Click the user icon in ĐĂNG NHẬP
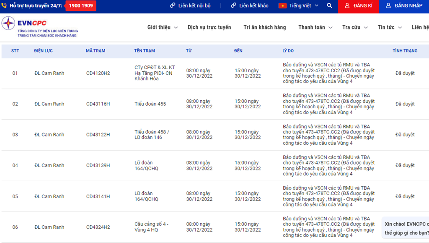Screen dimensions: 429x243 click(388, 6)
